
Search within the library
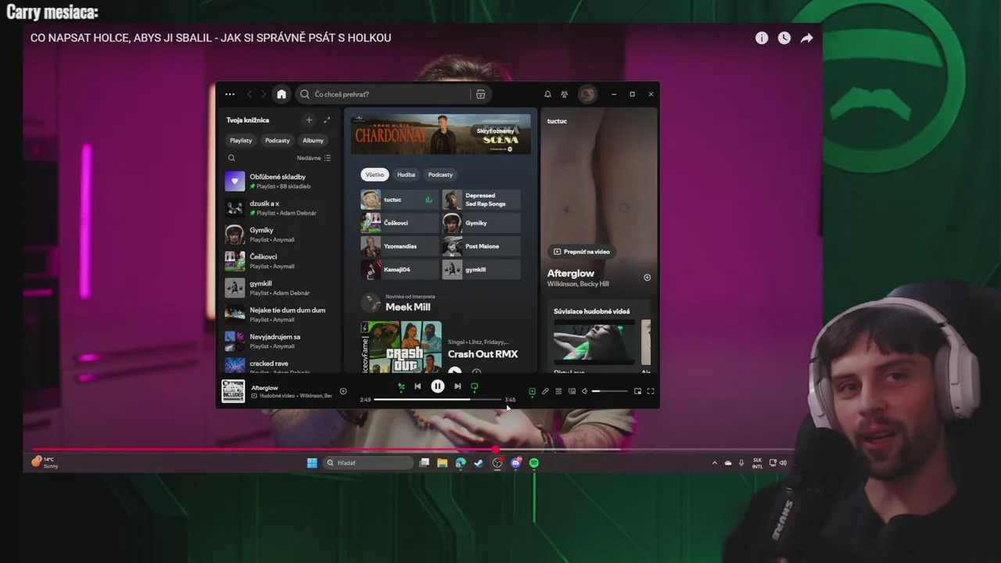(x=231, y=158)
